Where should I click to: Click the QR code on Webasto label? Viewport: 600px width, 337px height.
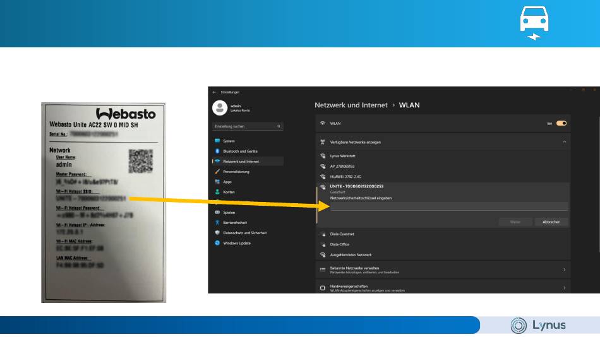(140, 161)
